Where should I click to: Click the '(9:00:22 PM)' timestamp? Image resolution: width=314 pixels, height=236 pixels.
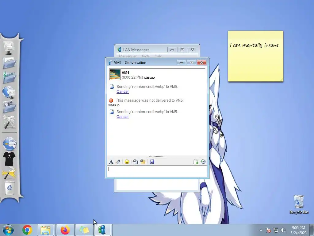point(132,77)
